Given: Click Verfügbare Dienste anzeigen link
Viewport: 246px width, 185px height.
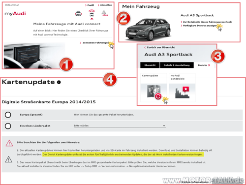Looking at the screenshot, I should tap(199, 26).
